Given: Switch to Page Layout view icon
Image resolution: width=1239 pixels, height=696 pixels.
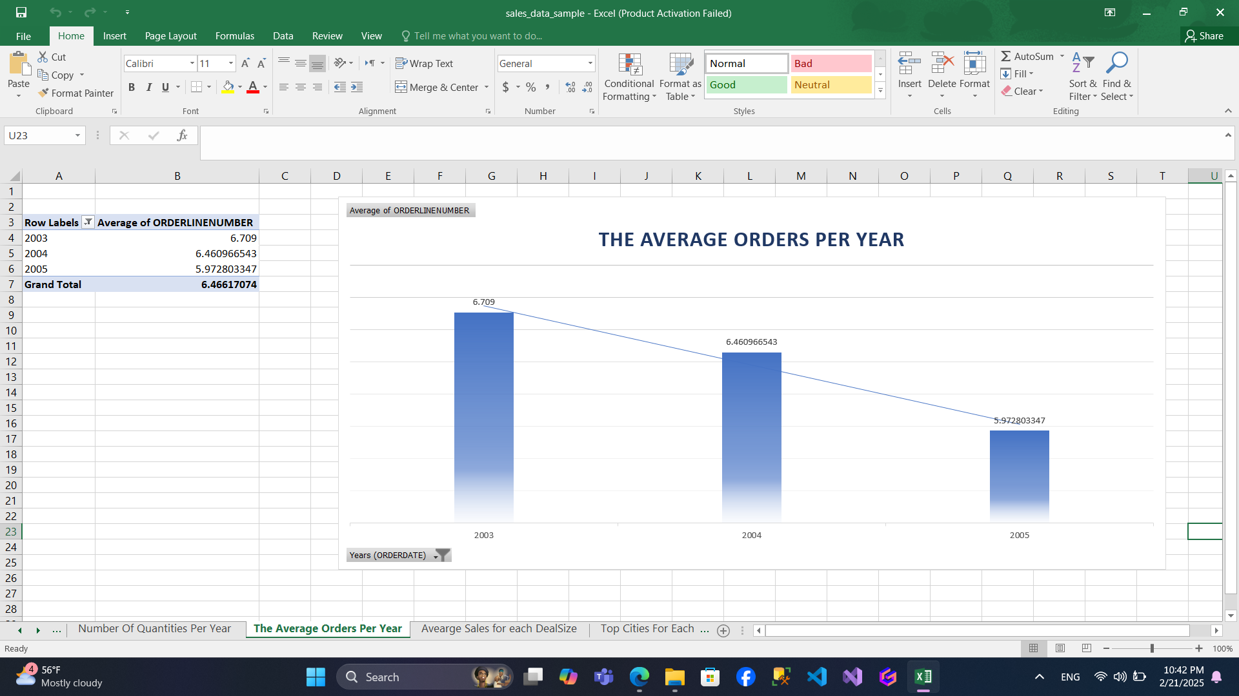Looking at the screenshot, I should click(x=1060, y=648).
